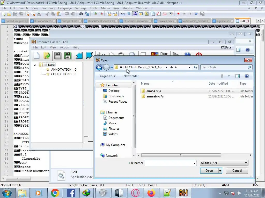Viewport: 265px width, 198px height.
Task: Open Resource Hacker Action menu
Action: pos(64,47)
